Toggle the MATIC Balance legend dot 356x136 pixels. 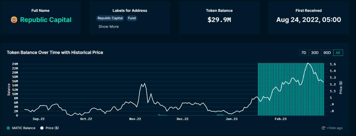8,128
